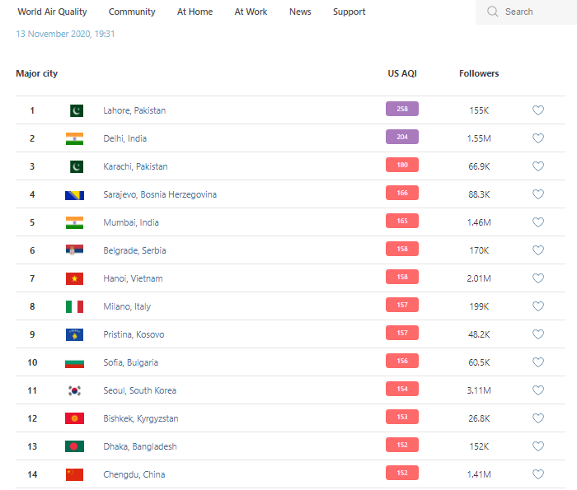Click the magnifier icon in search box
The height and width of the screenshot is (490, 577).
pos(493,12)
